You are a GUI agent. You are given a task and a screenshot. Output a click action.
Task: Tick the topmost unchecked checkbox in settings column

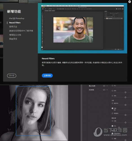(x=112, y=86)
